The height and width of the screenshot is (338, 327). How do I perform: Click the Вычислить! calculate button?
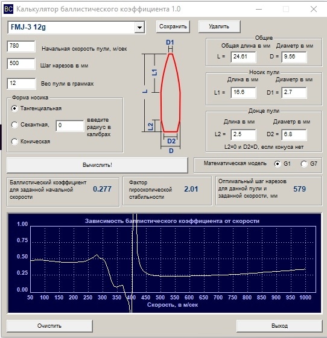97,165
